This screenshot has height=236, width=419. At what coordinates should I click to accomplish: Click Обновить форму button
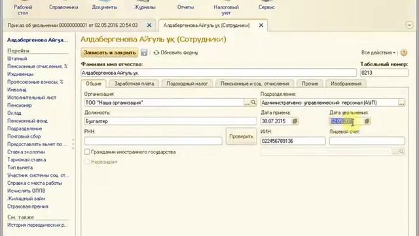coord(175,52)
